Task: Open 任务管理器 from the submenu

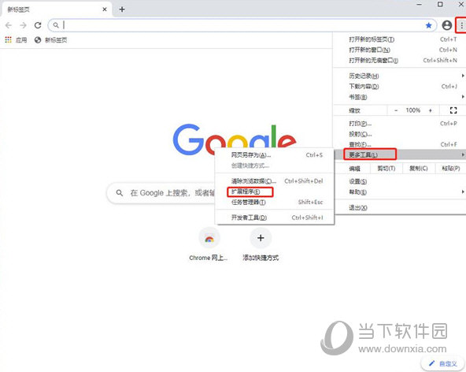Action: click(274, 203)
